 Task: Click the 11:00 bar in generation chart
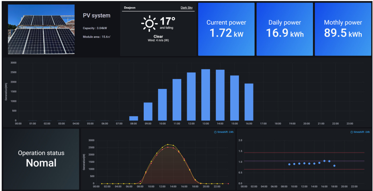click(x=177, y=100)
